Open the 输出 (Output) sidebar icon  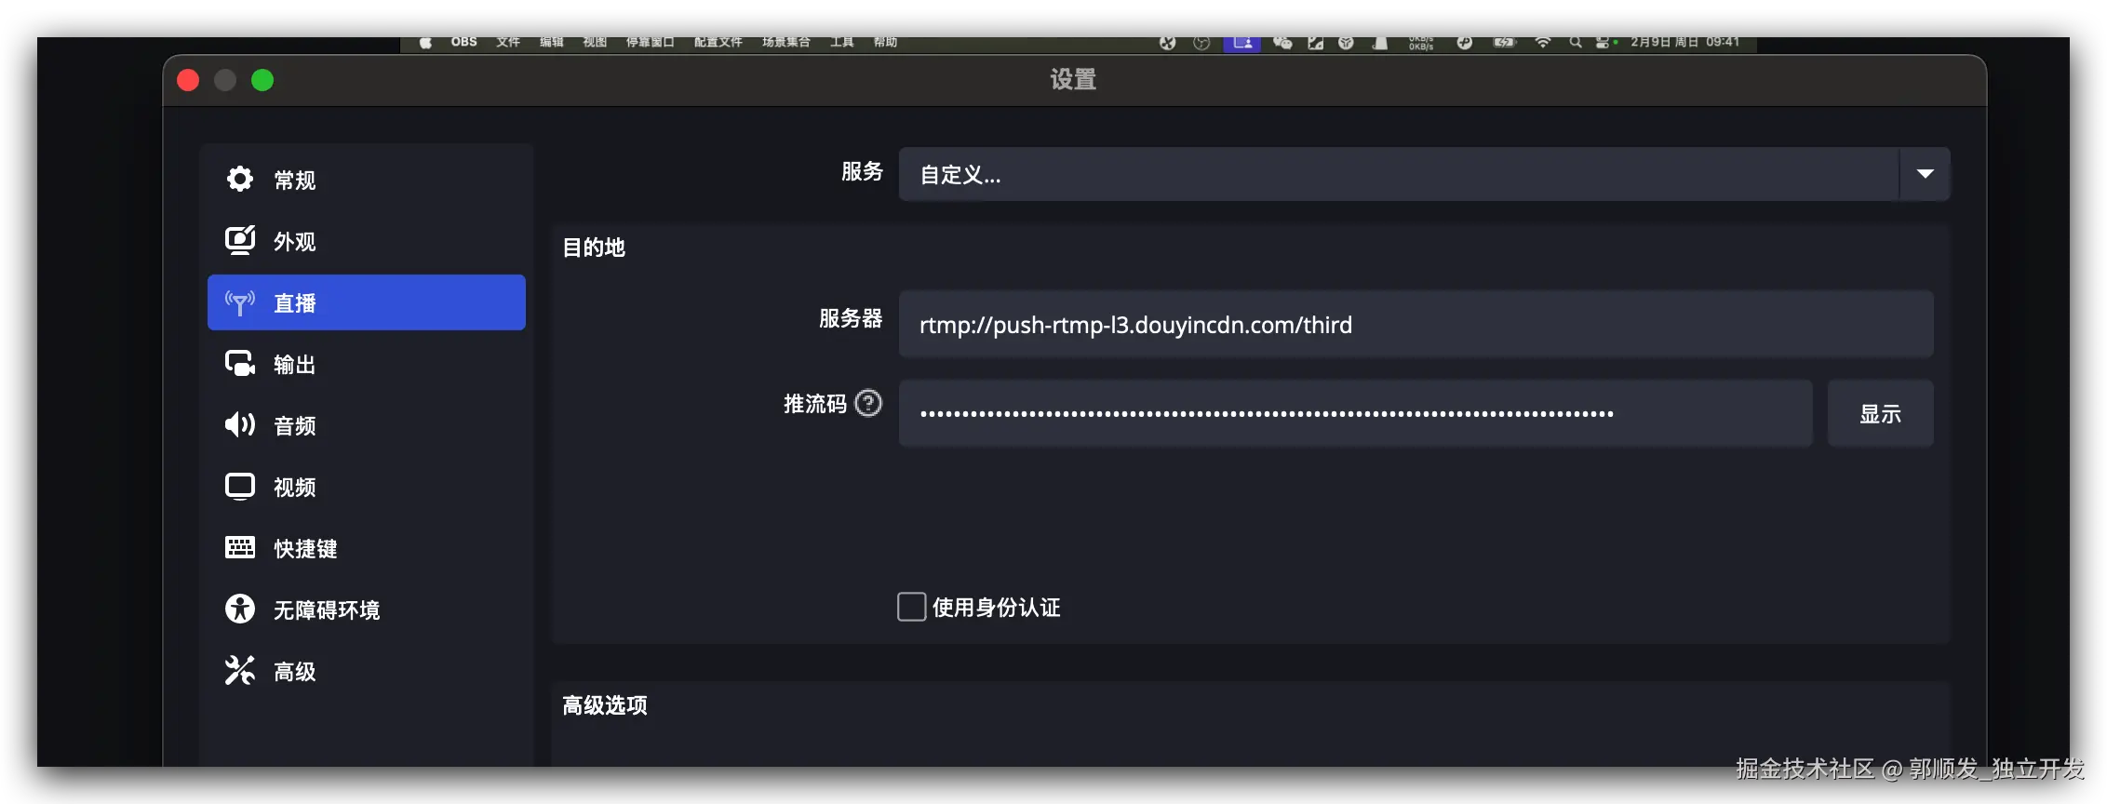[x=240, y=363]
